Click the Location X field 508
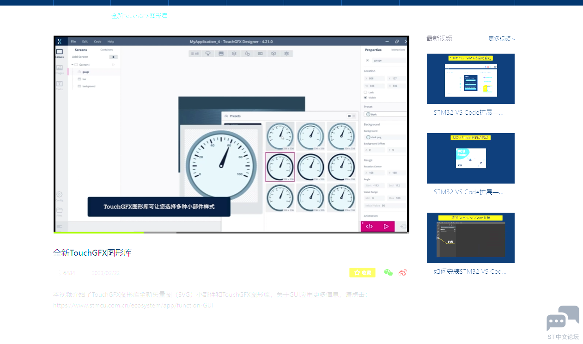The width and height of the screenshot is (583, 344). 374,79
